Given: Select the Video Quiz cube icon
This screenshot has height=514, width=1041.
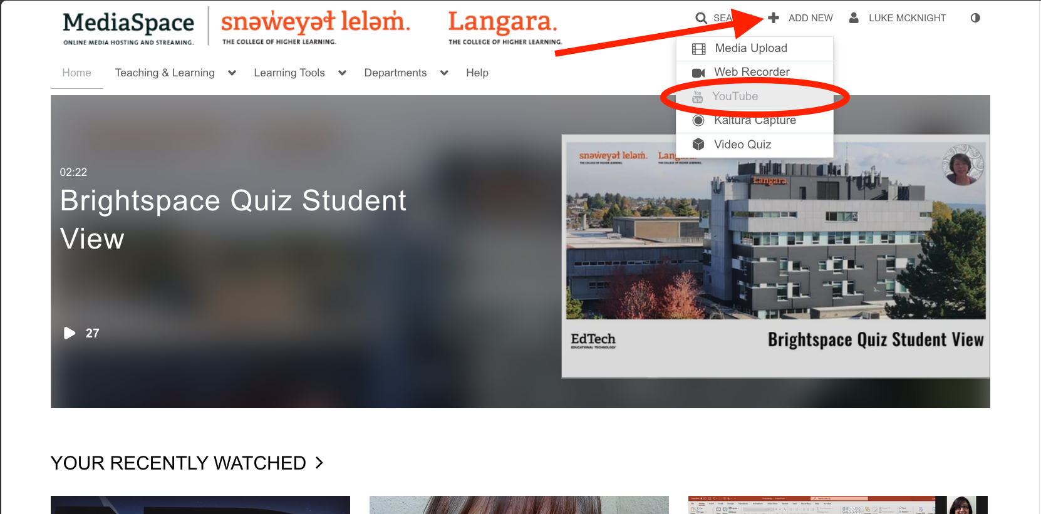Looking at the screenshot, I should coord(698,144).
